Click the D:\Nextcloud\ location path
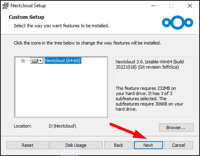The height and width of the screenshot is (156, 200). (62, 126)
